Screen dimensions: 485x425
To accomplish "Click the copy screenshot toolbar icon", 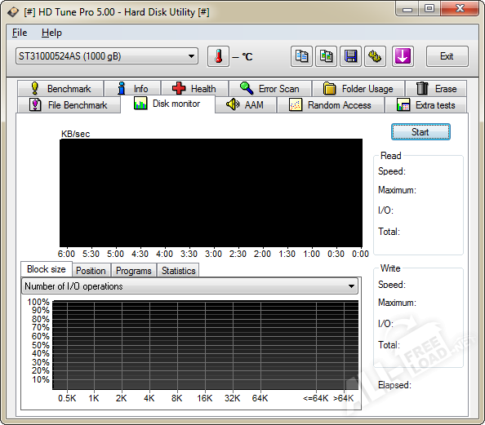I will 326,56.
